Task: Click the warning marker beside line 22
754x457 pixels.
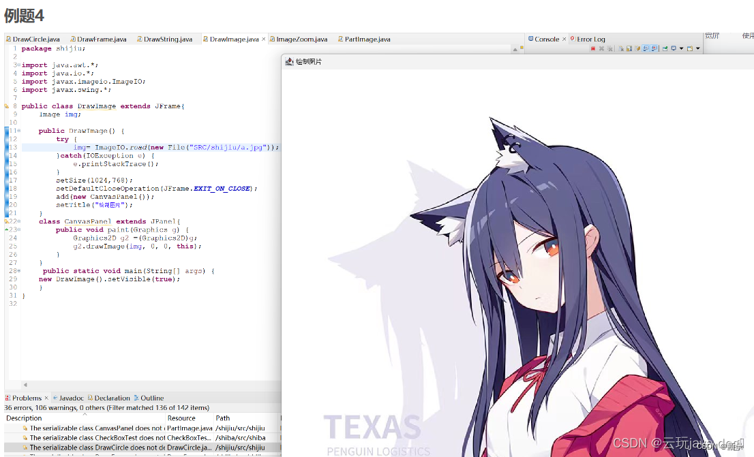Action: coord(7,221)
